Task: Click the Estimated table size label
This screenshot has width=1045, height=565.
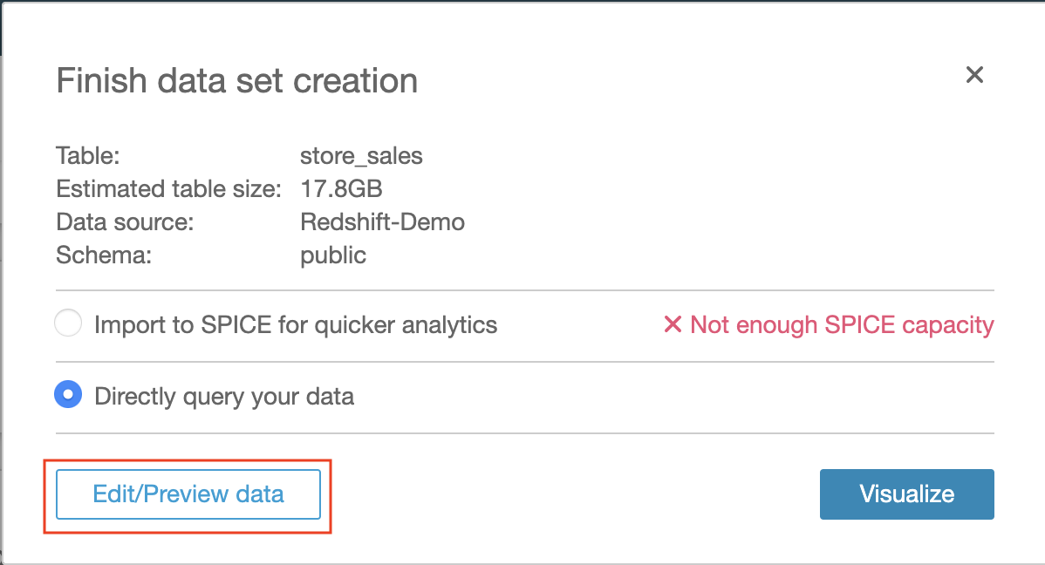Action: [168, 188]
